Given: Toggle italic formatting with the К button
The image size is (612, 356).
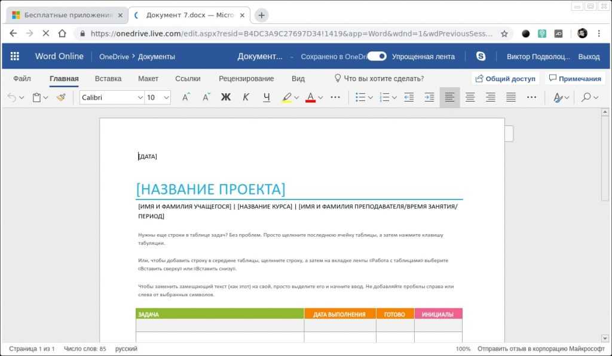Looking at the screenshot, I should [246, 97].
